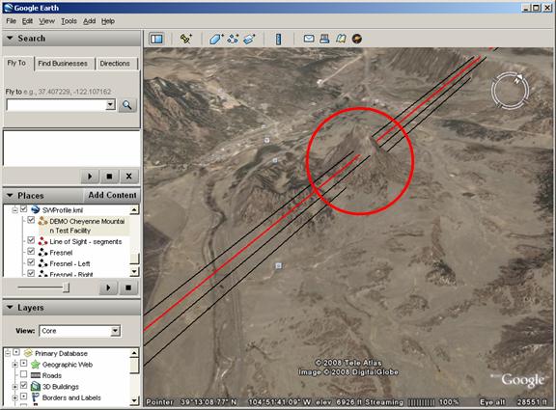Open the File menu

point(11,21)
